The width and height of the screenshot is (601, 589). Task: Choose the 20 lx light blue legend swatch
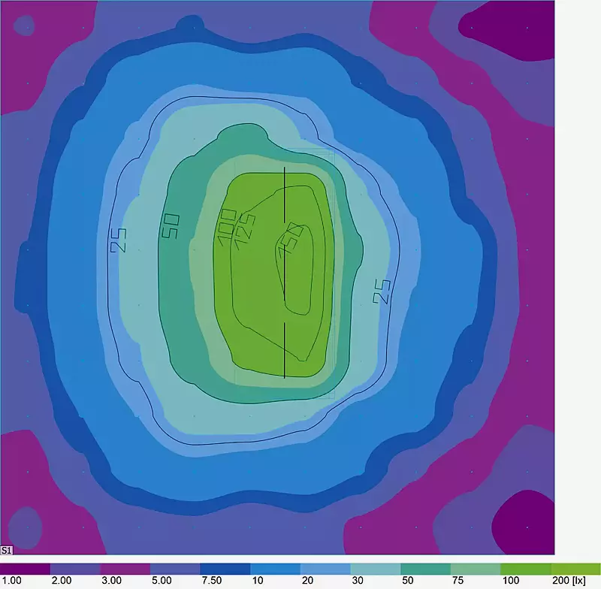(x=325, y=568)
